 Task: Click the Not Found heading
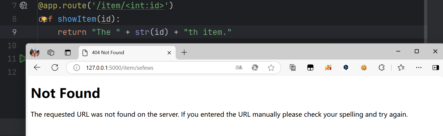65,93
